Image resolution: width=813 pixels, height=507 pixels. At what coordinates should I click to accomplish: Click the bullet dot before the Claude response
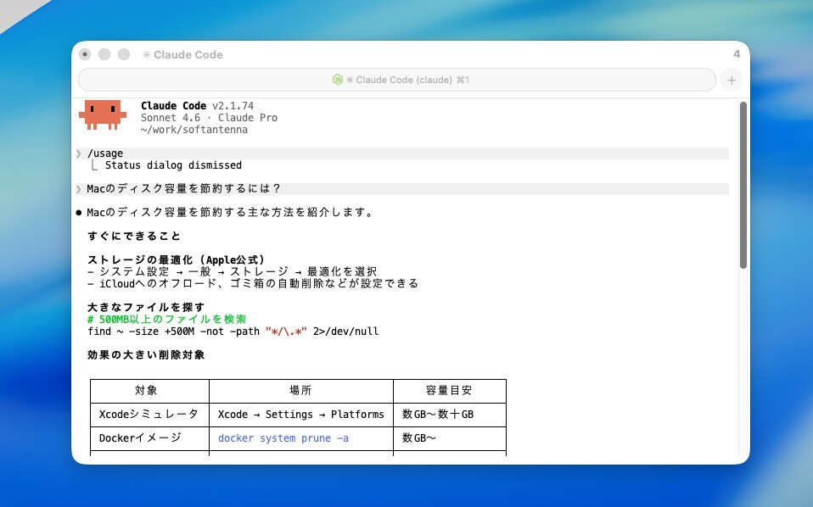point(79,212)
